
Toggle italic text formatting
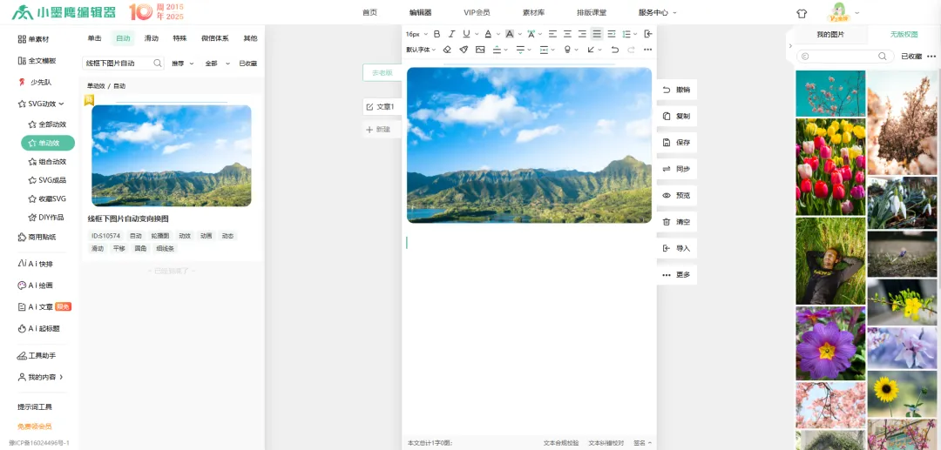click(x=451, y=34)
